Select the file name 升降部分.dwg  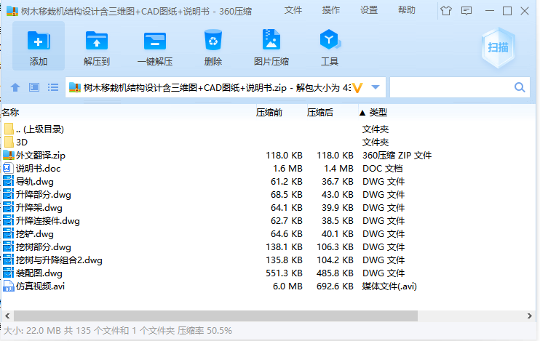(x=44, y=194)
